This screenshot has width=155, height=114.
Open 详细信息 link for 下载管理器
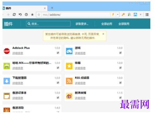pos(18,83)
